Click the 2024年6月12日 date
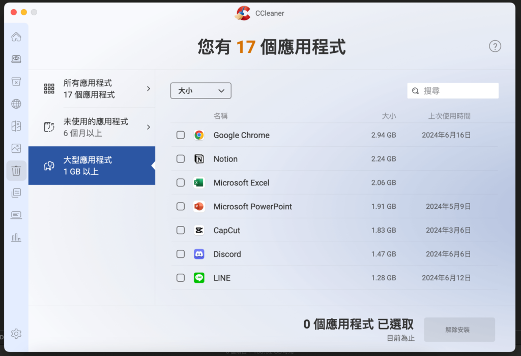Viewport: 521px width, 356px height. [x=446, y=278]
